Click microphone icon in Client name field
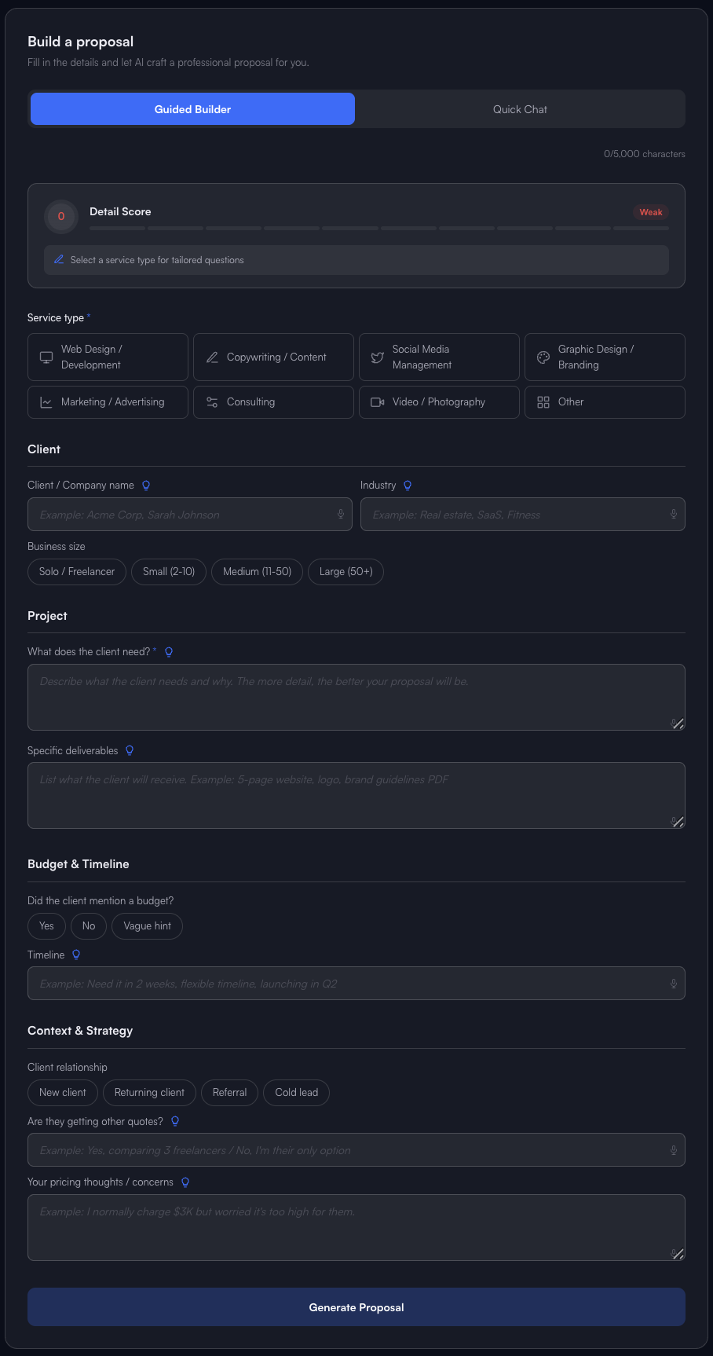 [340, 515]
